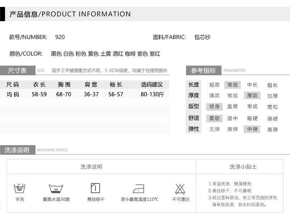Select comfort option 略硬
The image size is (290, 220).
tap(252, 118)
